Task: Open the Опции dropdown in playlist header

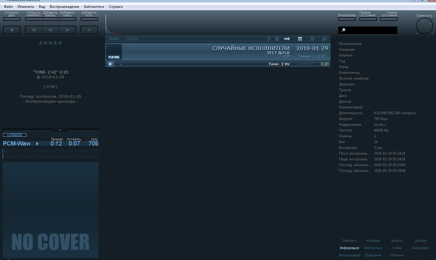Action: (x=132, y=39)
